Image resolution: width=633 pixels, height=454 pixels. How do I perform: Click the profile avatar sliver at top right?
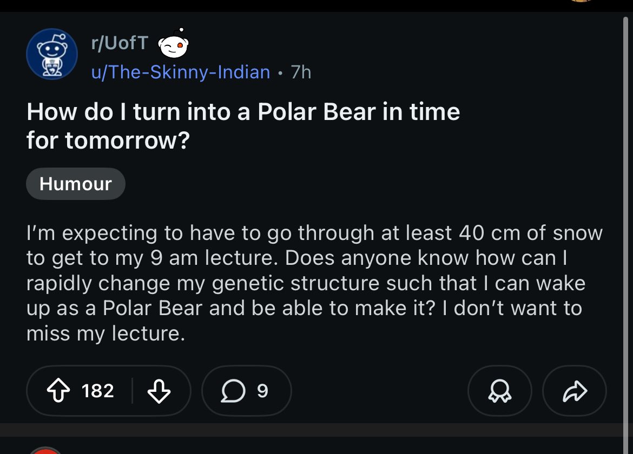pos(581,2)
